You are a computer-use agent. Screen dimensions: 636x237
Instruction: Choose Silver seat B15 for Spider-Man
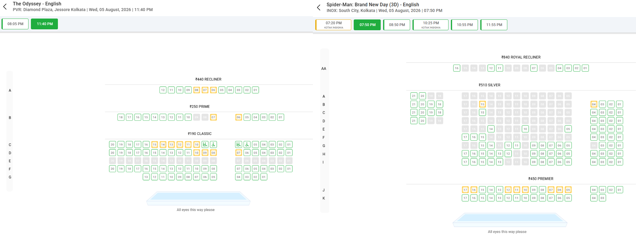pyautogui.click(x=482, y=104)
